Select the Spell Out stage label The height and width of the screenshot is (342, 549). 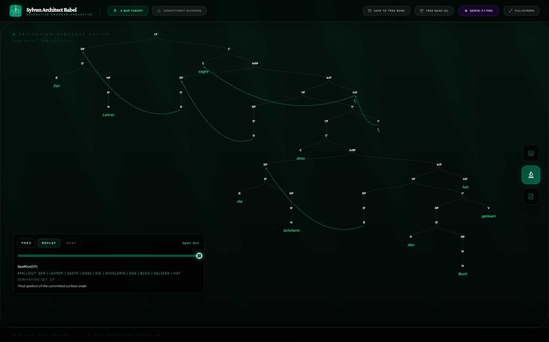pos(191,243)
